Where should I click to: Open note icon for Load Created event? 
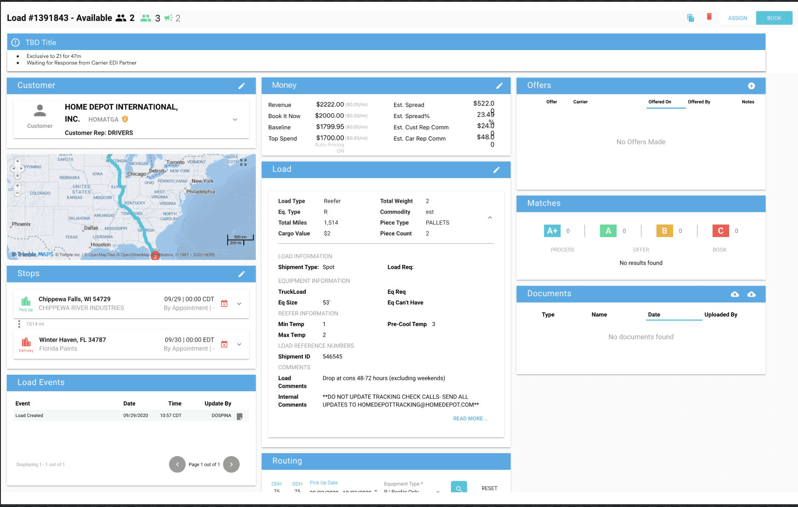pyautogui.click(x=240, y=417)
